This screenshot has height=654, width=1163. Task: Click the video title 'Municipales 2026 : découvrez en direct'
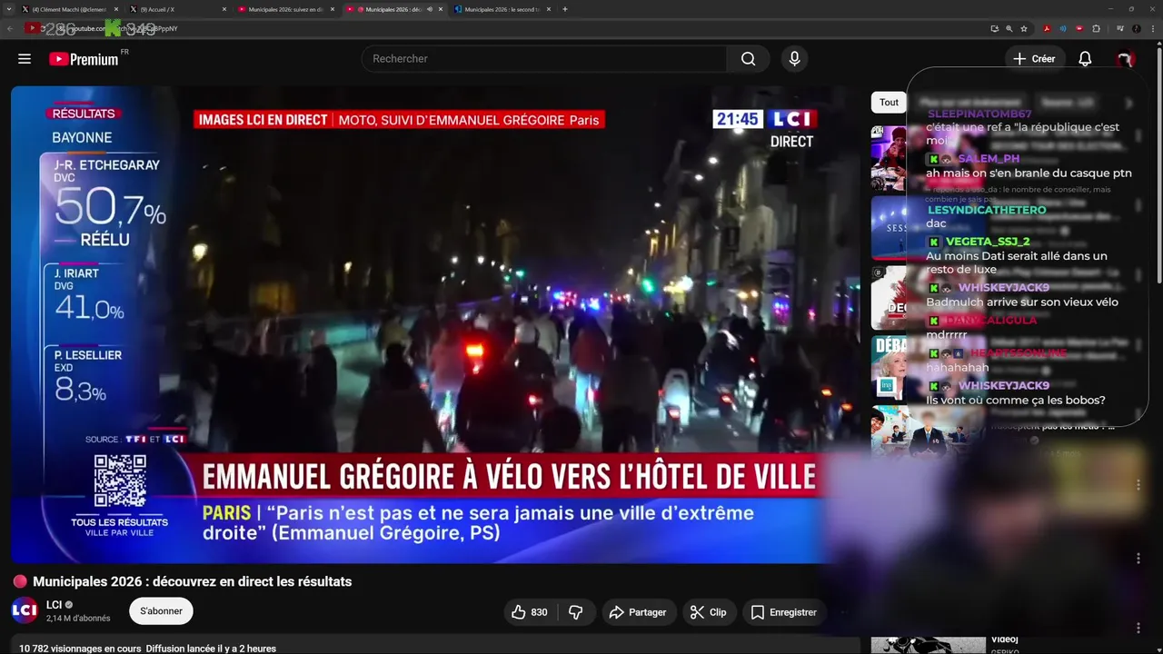[x=192, y=581]
